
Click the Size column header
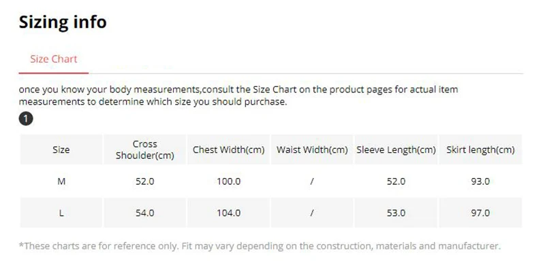pos(61,150)
